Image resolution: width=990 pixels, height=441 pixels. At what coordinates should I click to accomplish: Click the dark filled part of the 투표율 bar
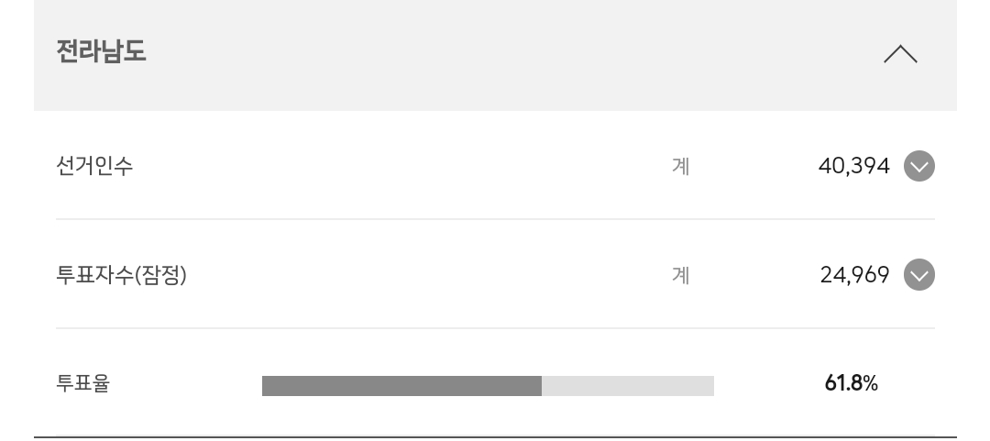pos(401,386)
